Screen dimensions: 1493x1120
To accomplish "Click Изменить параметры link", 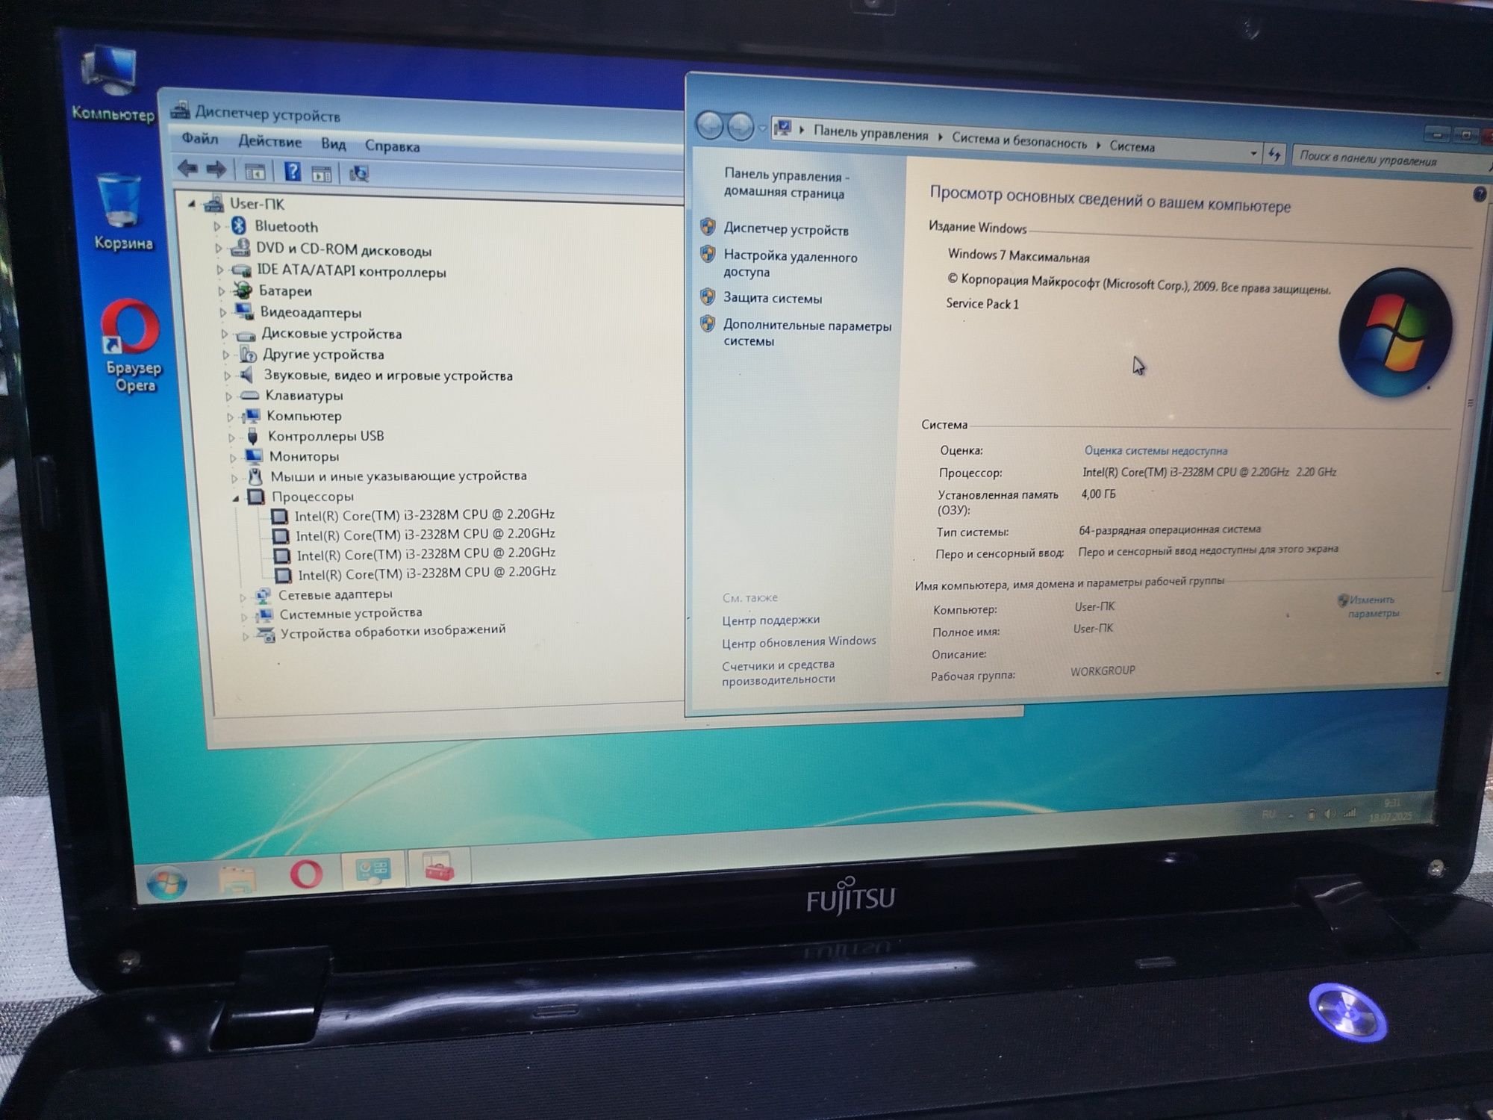I will coord(1372,606).
